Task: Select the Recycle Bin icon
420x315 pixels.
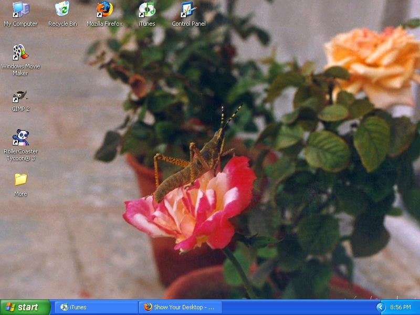Action: tap(62, 10)
